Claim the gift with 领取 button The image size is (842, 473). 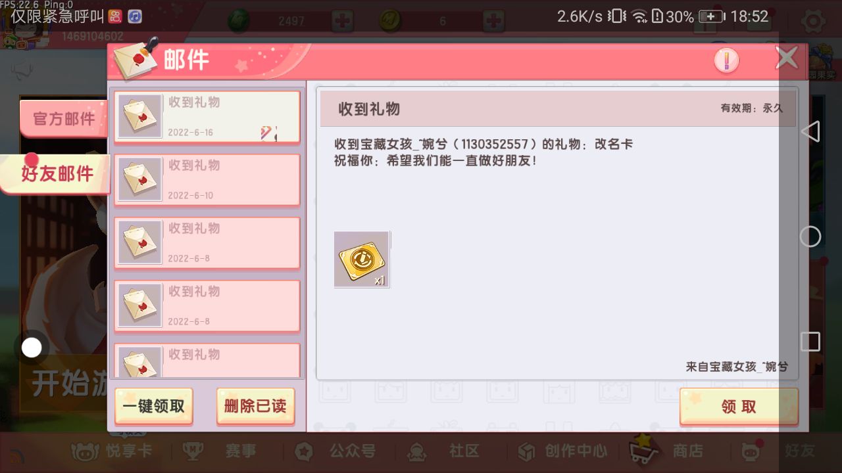739,407
